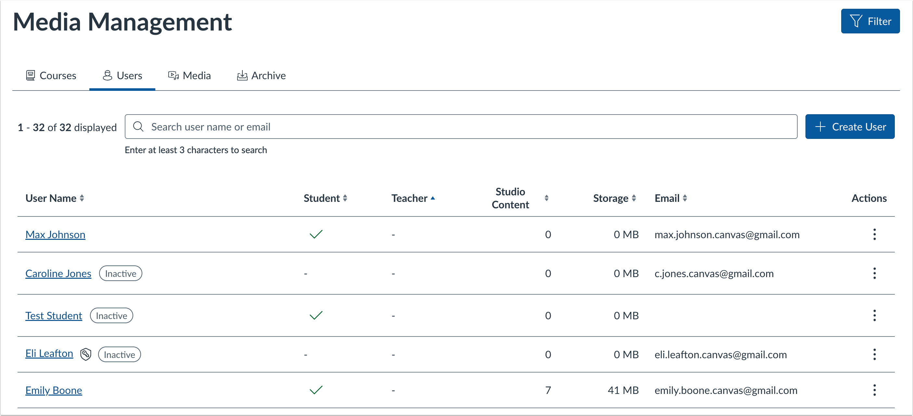Open Emily Boone's profile link
The height and width of the screenshot is (416, 913).
tap(54, 390)
